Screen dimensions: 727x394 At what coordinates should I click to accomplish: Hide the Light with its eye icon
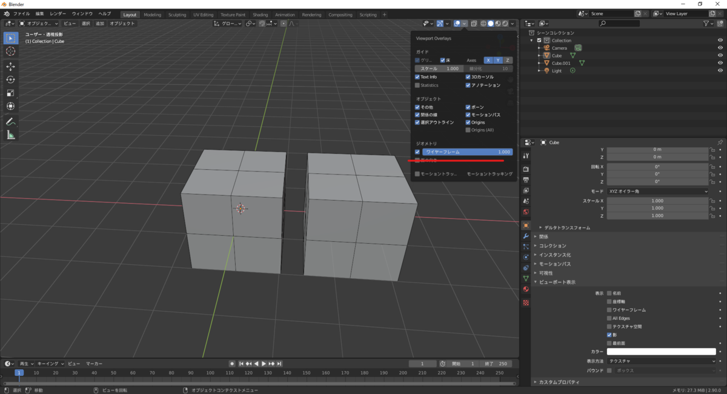click(x=720, y=71)
